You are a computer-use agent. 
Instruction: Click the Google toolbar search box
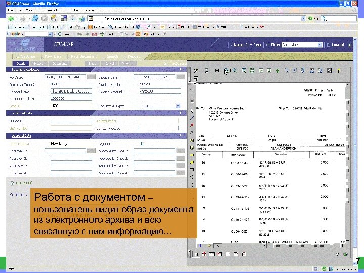[36, 34]
